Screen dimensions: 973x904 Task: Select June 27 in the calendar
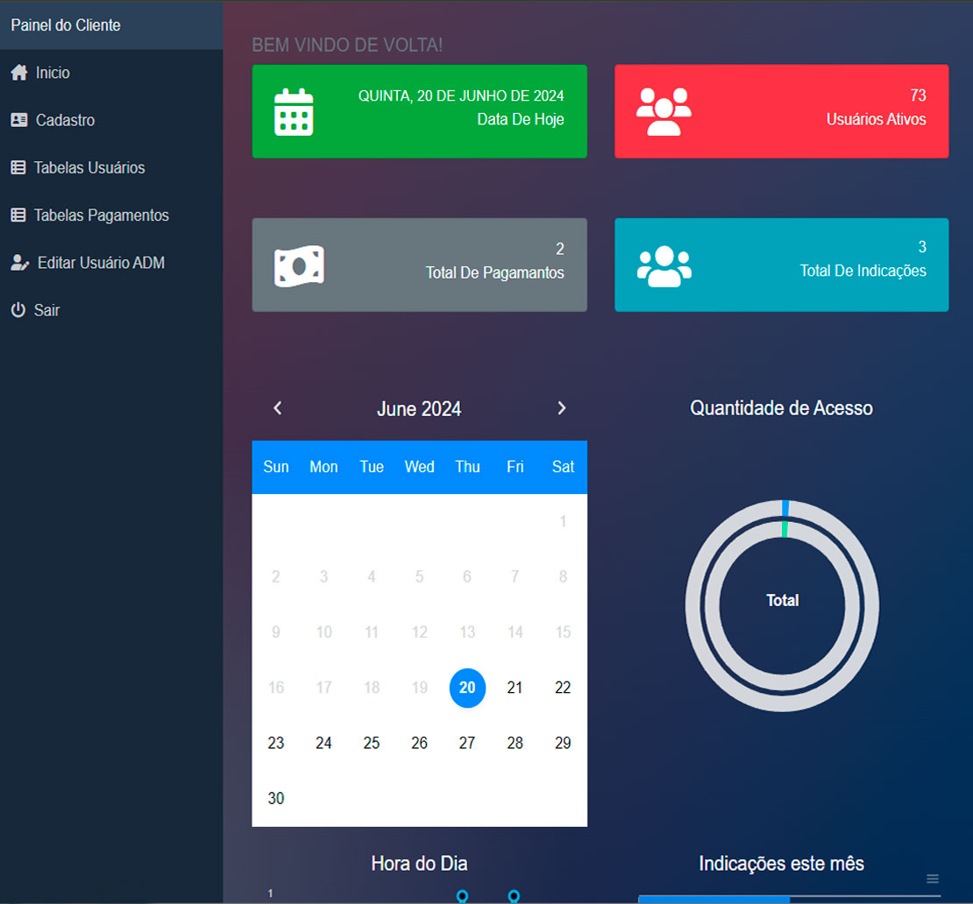tap(467, 743)
